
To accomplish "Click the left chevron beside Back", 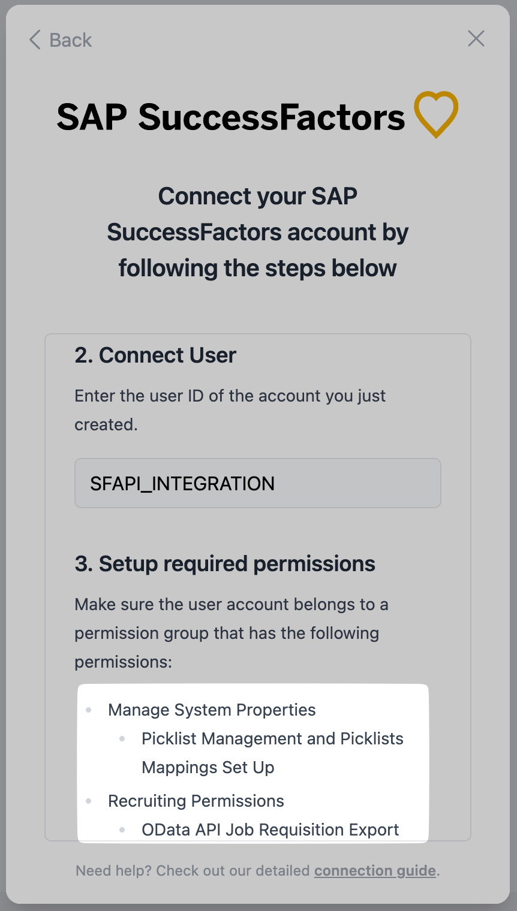I will click(35, 40).
